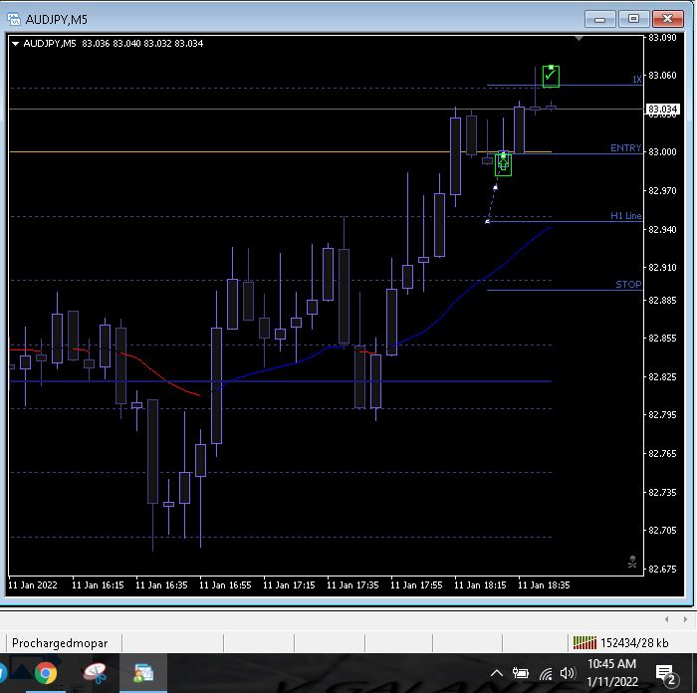Click the chart shift triangle marker at the top
This screenshot has height=693, width=697.
pyautogui.click(x=579, y=38)
